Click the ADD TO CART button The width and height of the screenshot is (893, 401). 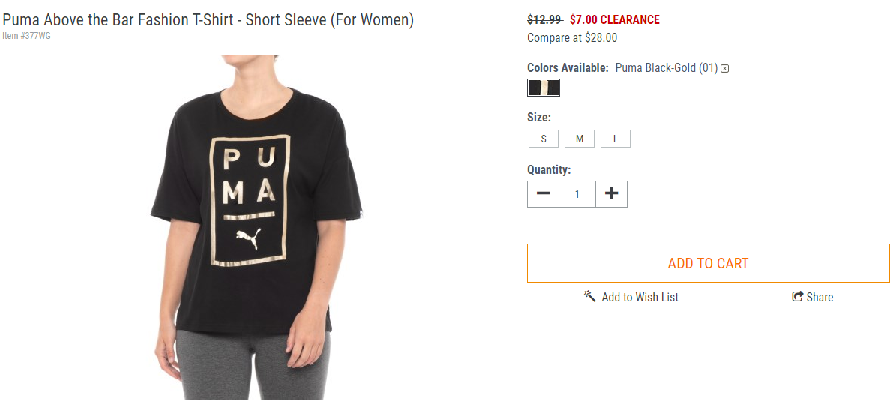708,263
